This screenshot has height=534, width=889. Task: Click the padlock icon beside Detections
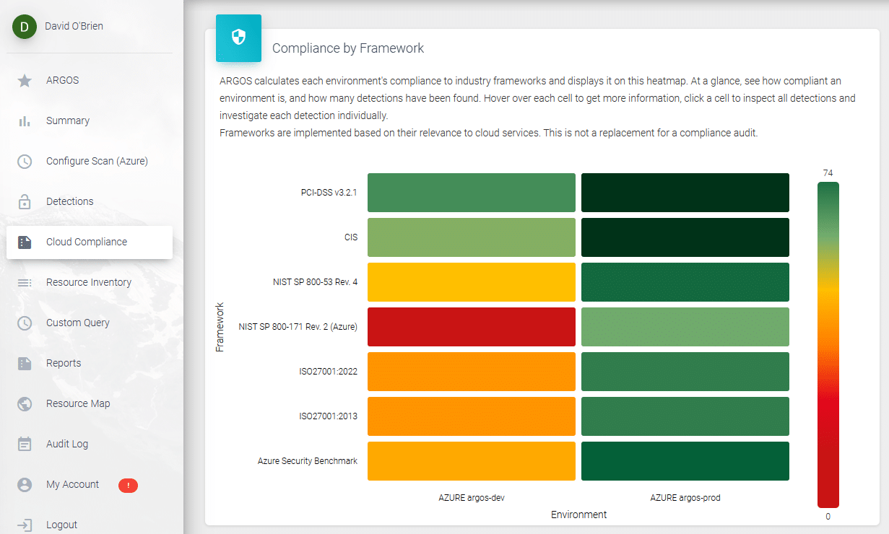point(22,201)
